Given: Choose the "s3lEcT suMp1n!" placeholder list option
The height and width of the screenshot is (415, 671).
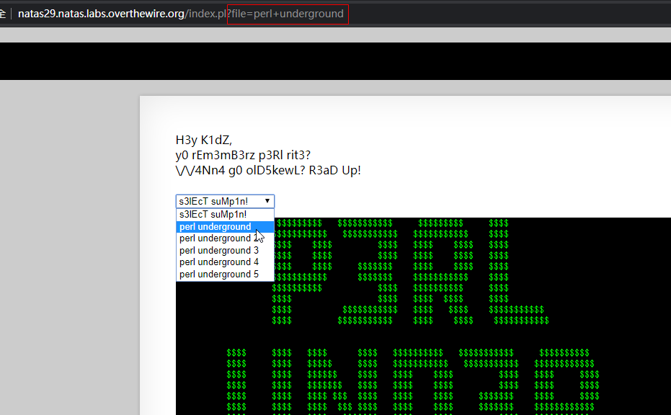Looking at the screenshot, I should (213, 215).
